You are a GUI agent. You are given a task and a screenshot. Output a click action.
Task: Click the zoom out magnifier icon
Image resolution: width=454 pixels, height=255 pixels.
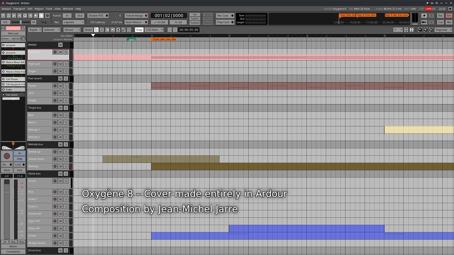pos(420,30)
